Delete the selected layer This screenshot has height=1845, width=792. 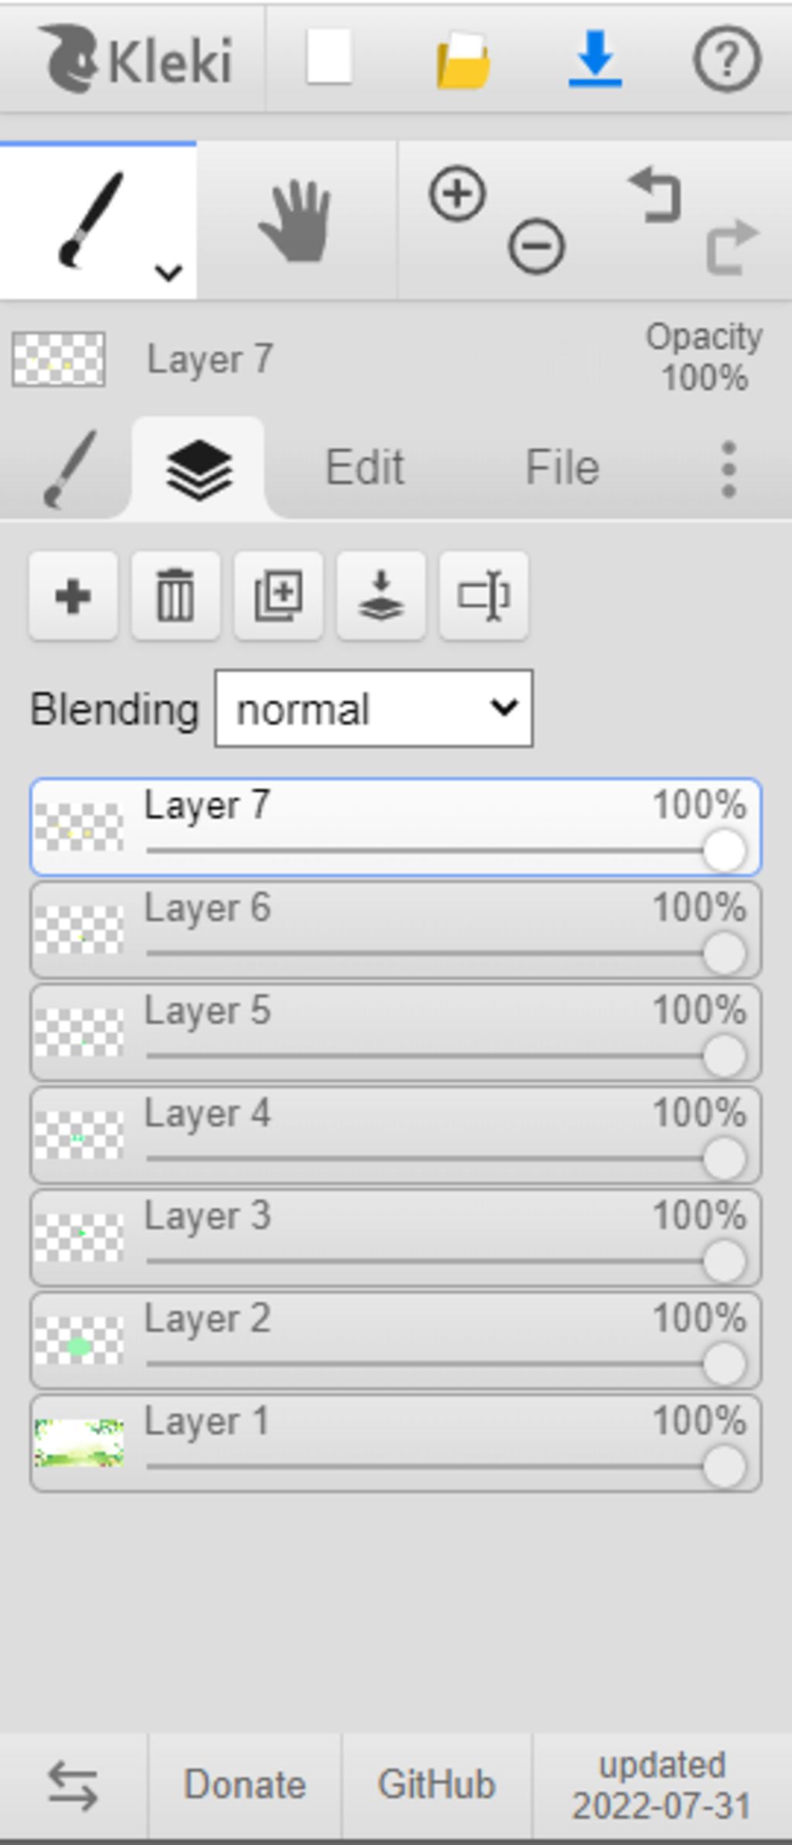coord(176,596)
